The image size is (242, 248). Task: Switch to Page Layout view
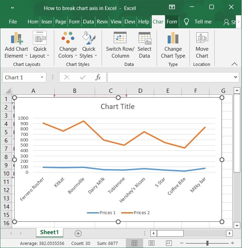click(x=151, y=243)
